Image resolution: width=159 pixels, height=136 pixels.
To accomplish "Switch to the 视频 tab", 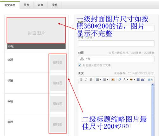I will tap(54, 5).
